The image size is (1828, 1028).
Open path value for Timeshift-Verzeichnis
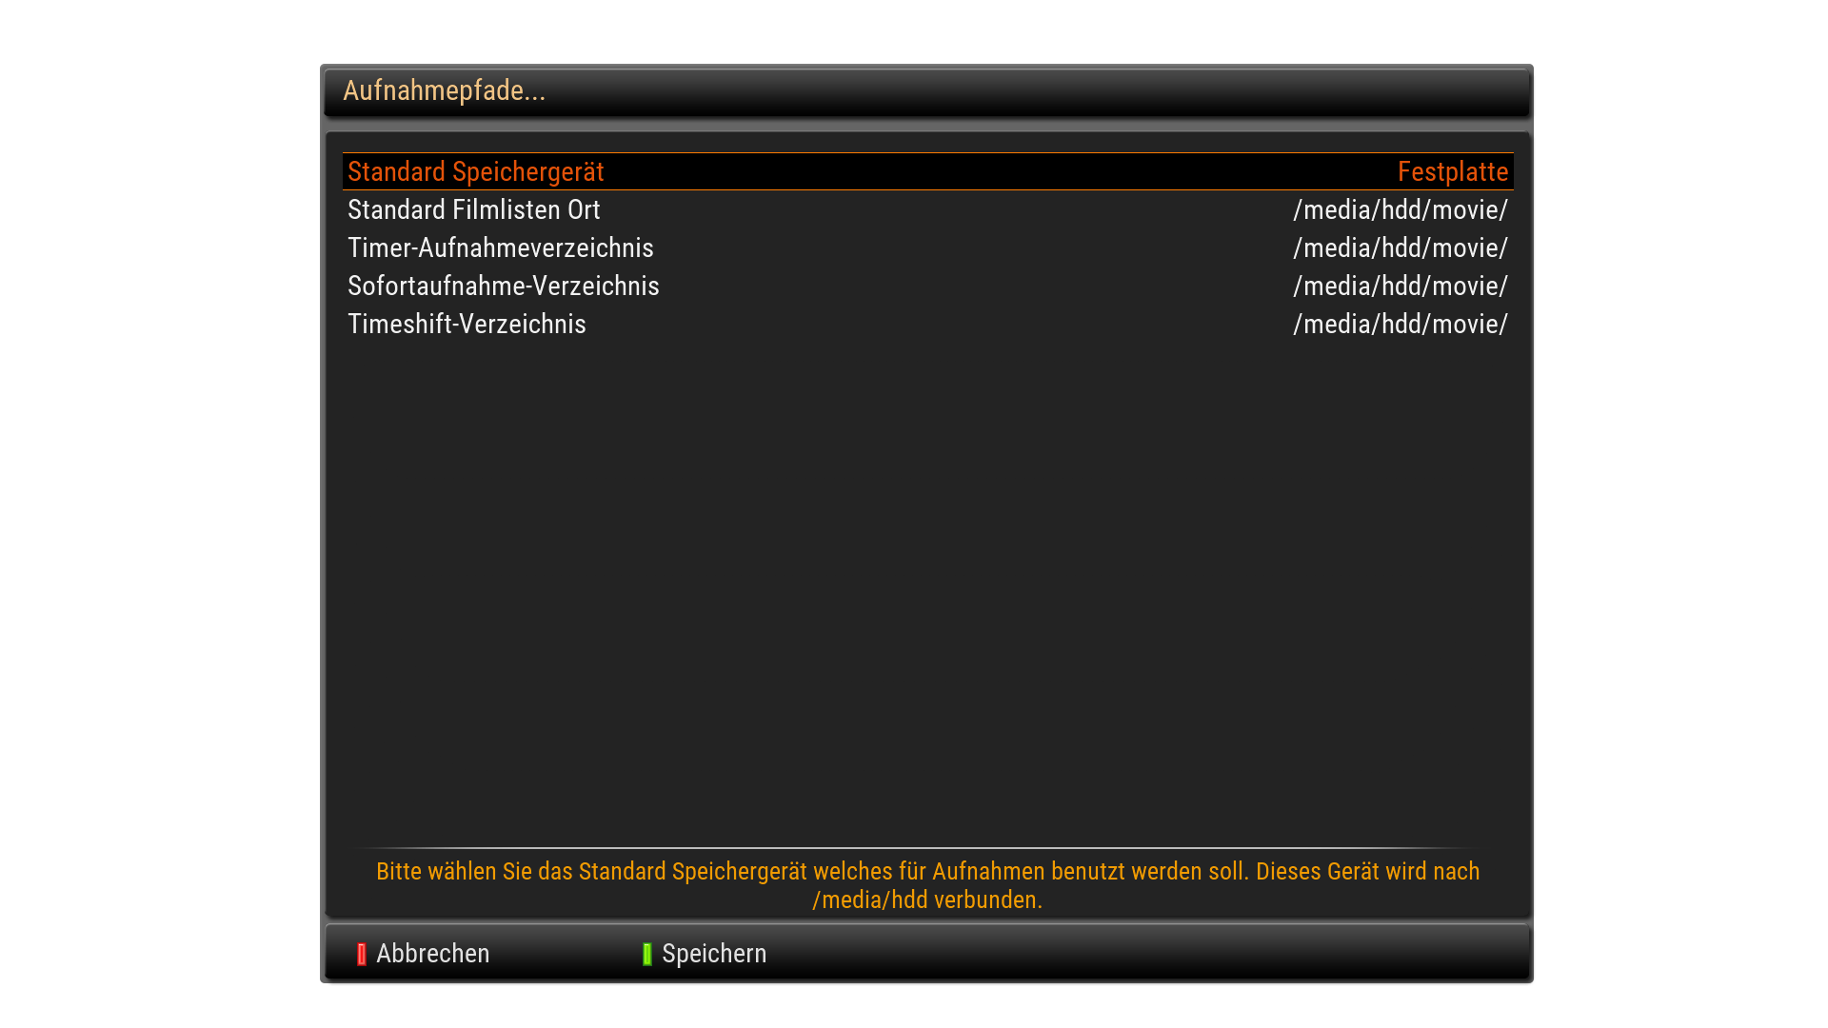(x=1400, y=325)
